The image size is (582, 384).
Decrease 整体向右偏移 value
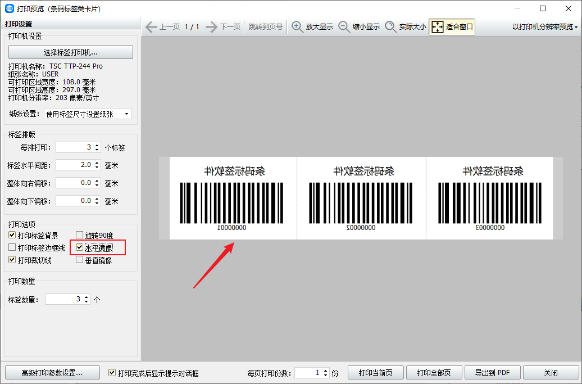pyautogui.click(x=97, y=185)
